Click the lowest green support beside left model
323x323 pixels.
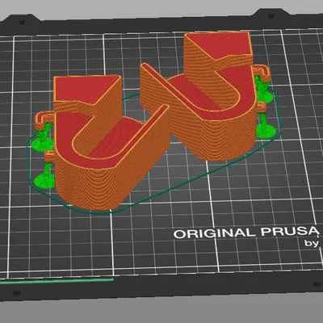[44, 176]
